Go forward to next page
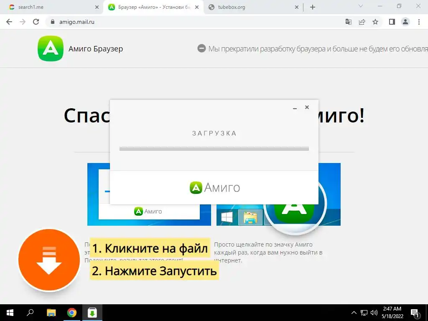 (23, 22)
